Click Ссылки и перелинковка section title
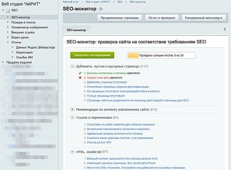This screenshot has width=231, height=170. (x=94, y=118)
